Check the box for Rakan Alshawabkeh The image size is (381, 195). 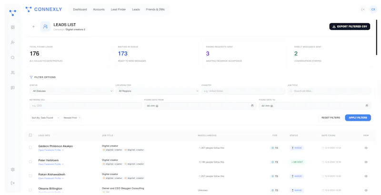tap(30, 175)
